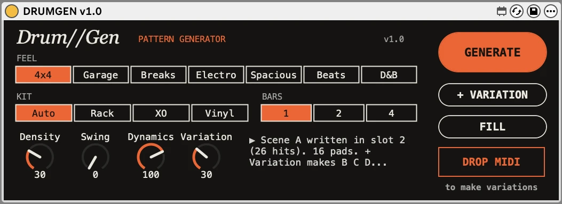Click the Variation knob value 30

click(x=206, y=175)
